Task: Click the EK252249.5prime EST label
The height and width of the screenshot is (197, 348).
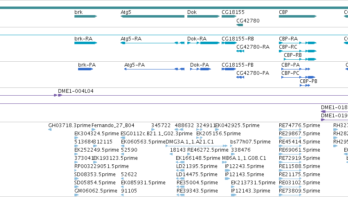Action: (97, 150)
